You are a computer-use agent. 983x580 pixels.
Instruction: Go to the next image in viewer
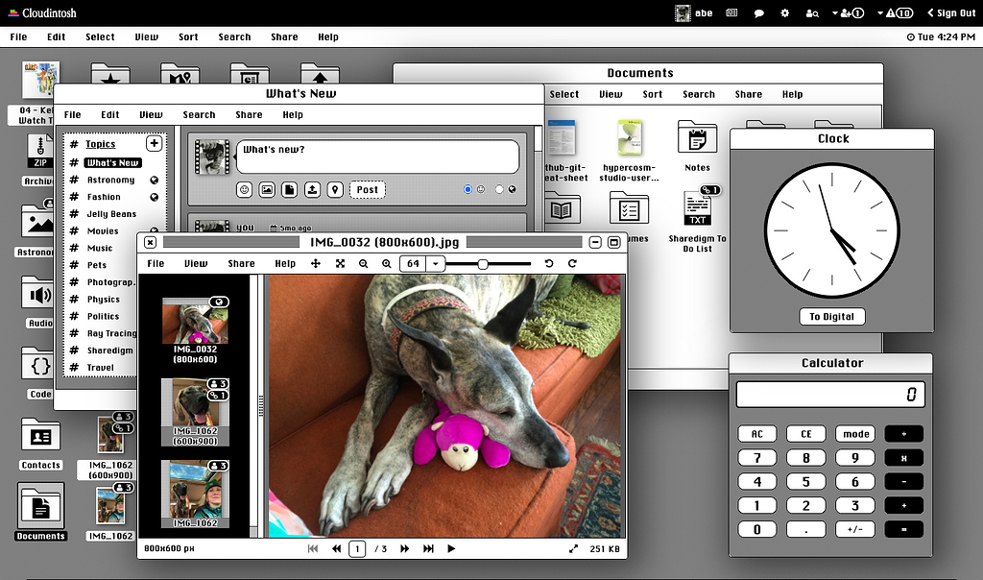tap(405, 548)
